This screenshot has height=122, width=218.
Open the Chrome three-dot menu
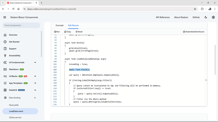tap(215, 9)
